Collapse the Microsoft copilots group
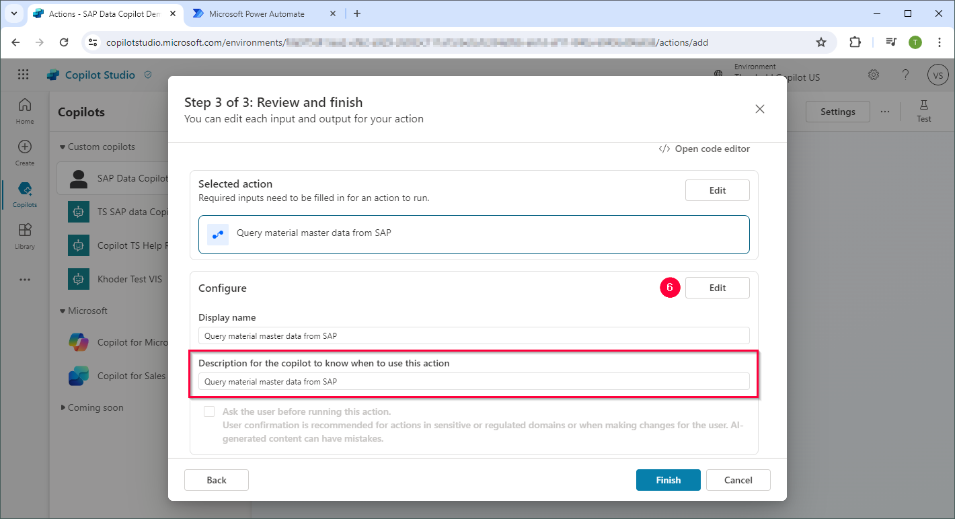Image resolution: width=955 pixels, height=519 pixels. pos(63,311)
